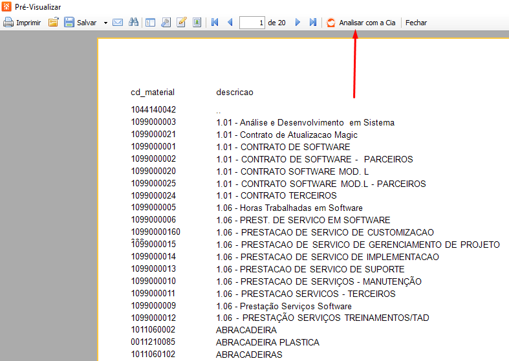Select 1.01 - CONTRATO DE SOFTWARE row

point(283,147)
